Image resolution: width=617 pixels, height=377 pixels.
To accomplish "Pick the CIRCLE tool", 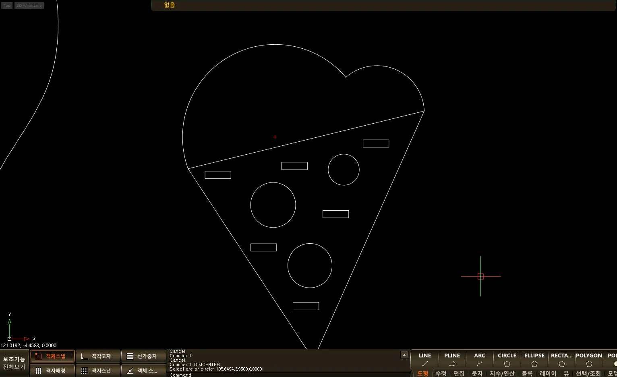I will point(507,359).
